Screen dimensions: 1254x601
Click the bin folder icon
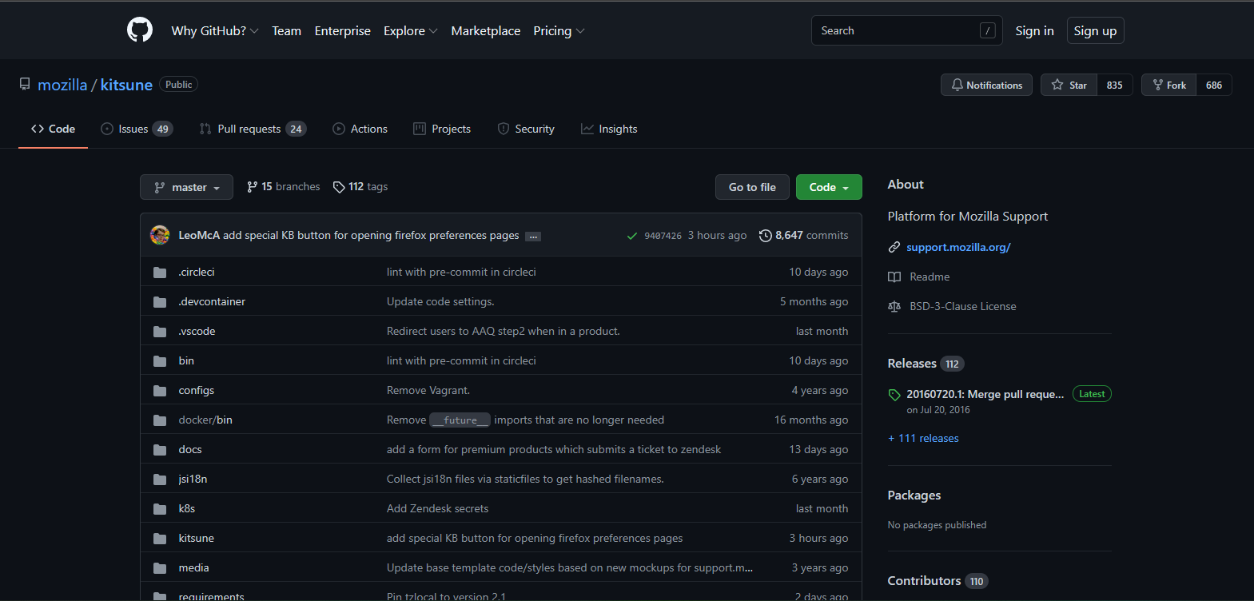tap(160, 361)
